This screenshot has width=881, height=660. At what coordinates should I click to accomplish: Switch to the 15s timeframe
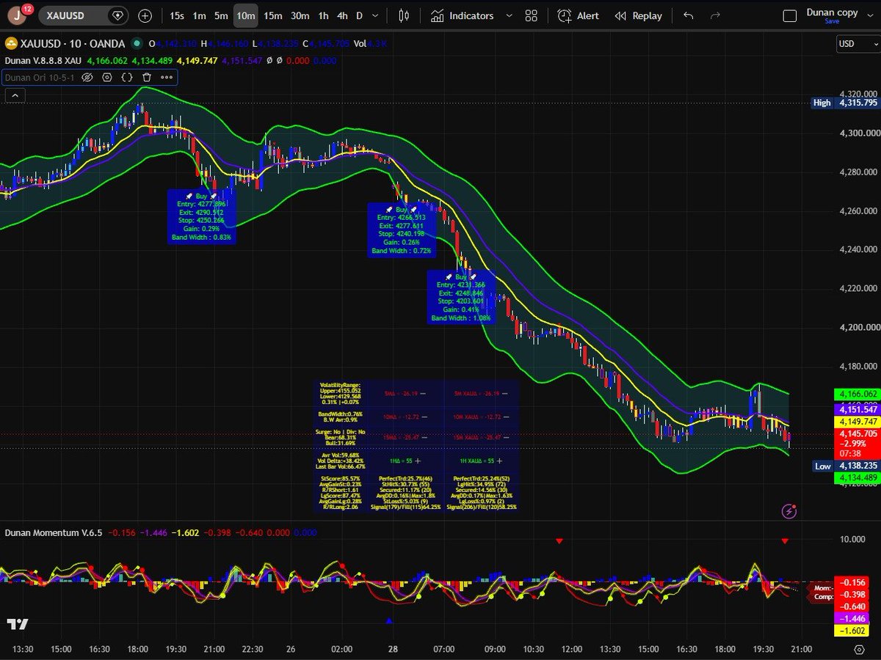point(177,15)
